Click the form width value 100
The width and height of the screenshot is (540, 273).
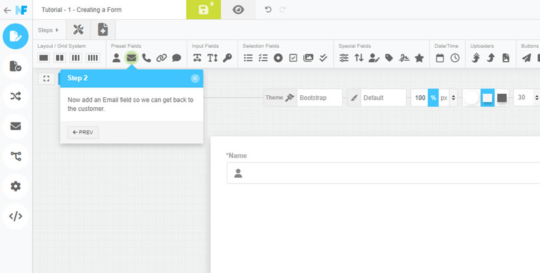(x=420, y=98)
